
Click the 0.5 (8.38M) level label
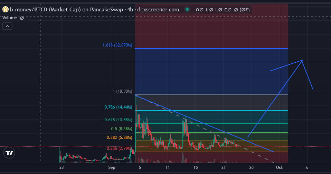(x=122, y=129)
